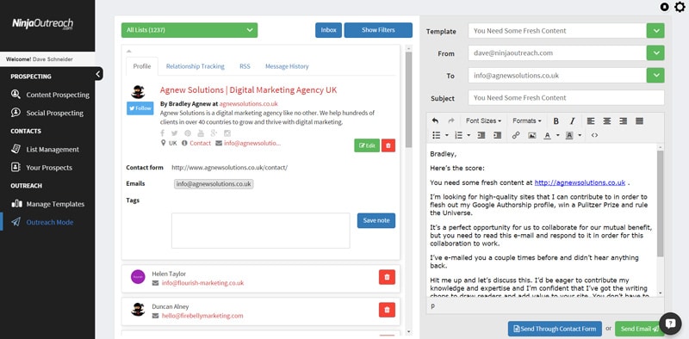Click the Subject input field

click(x=566, y=98)
